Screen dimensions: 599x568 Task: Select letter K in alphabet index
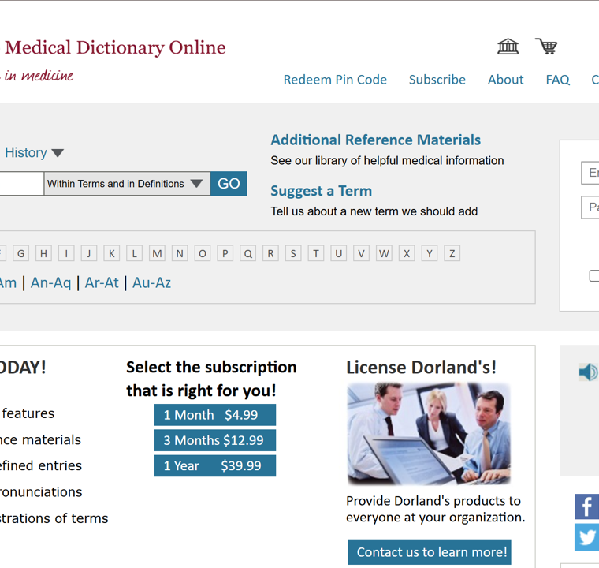tap(112, 253)
